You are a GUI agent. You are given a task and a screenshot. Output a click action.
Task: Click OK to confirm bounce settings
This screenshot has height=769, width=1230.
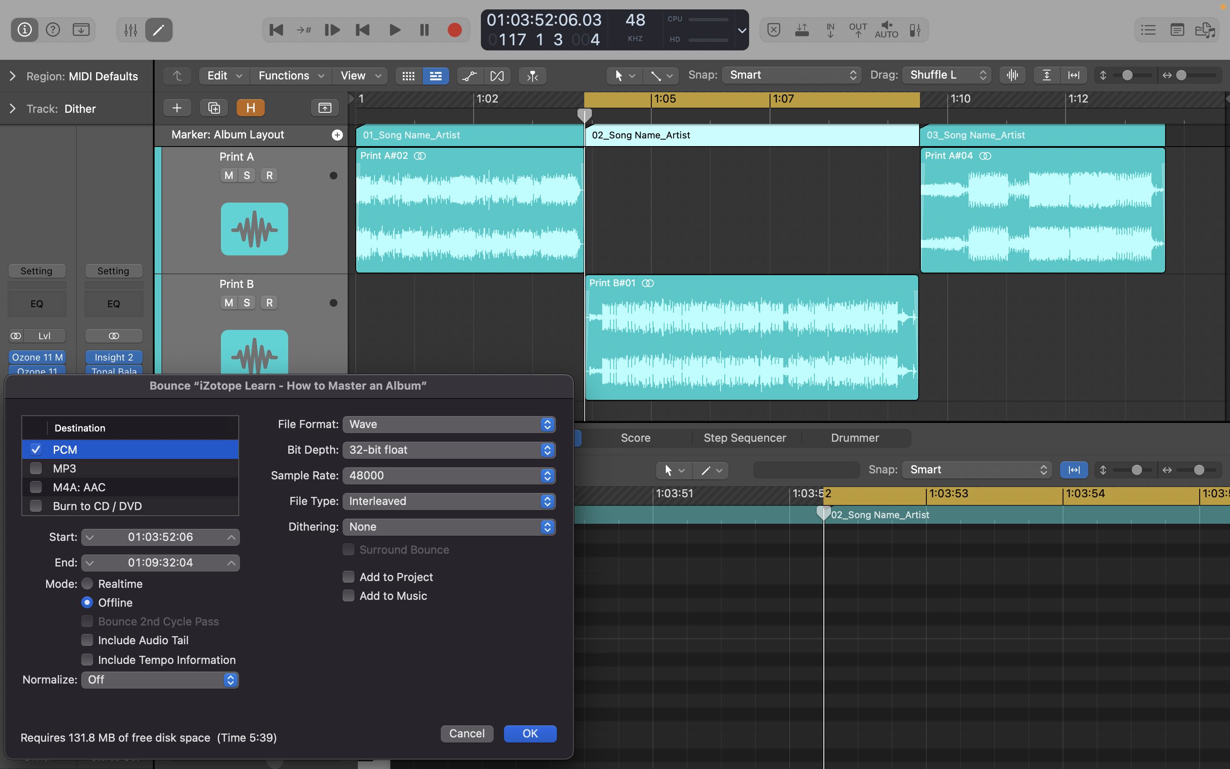530,733
